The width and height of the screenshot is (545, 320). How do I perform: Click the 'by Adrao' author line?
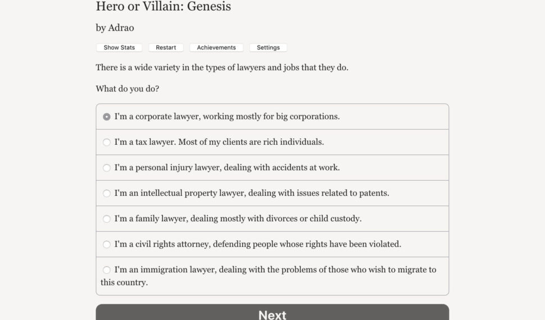pyautogui.click(x=115, y=28)
